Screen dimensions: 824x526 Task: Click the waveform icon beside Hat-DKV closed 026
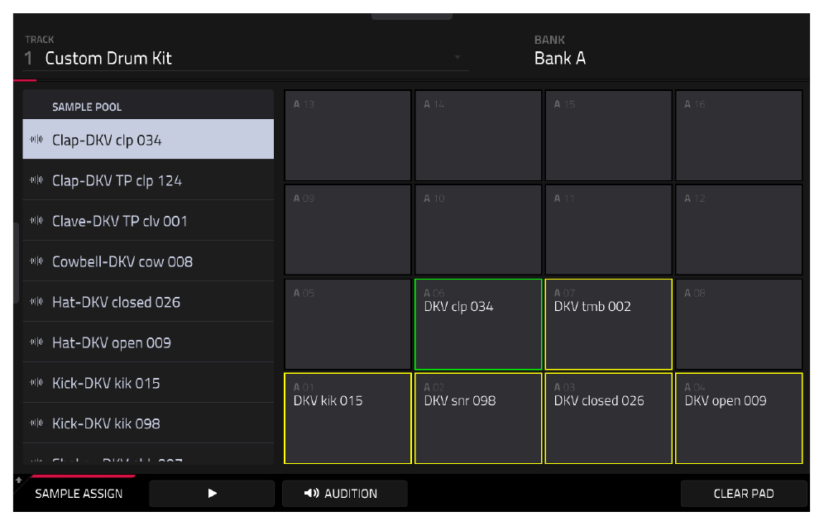(36, 302)
